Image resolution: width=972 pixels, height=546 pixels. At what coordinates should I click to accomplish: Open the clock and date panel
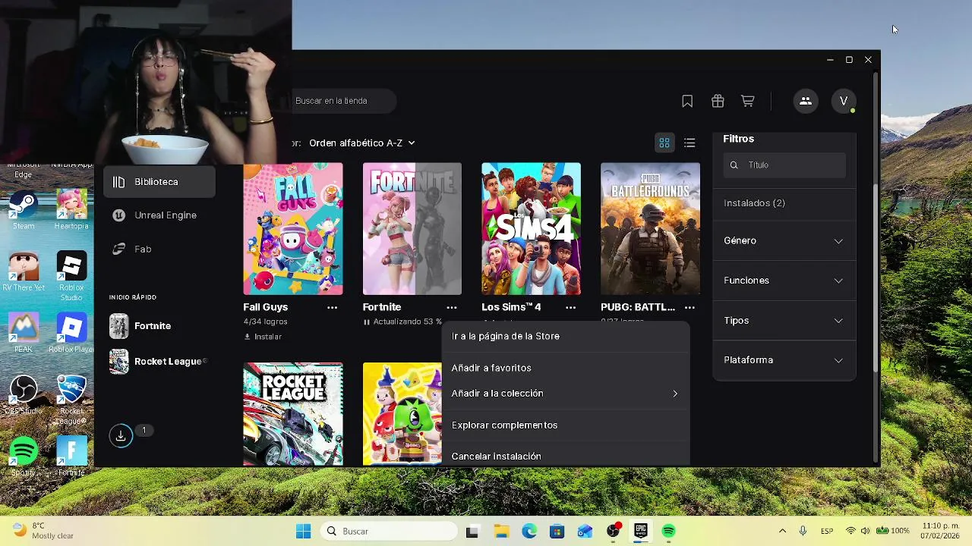(x=940, y=531)
